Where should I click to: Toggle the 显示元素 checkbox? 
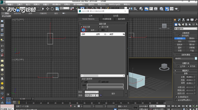pos(100,27)
